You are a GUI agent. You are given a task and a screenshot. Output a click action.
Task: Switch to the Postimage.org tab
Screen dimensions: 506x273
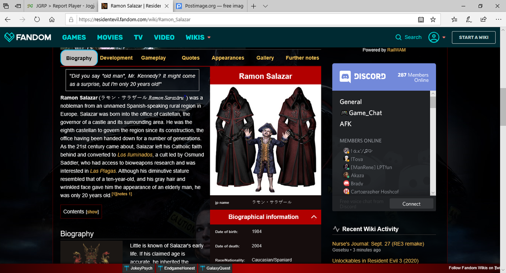click(210, 6)
